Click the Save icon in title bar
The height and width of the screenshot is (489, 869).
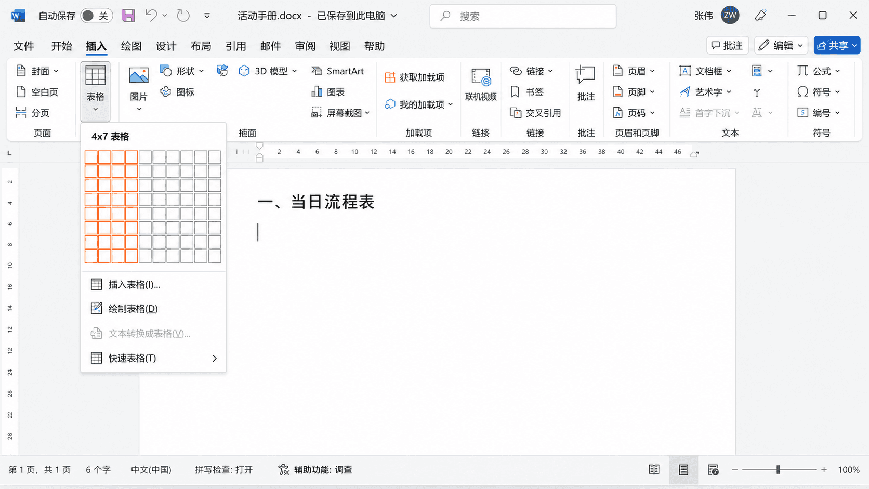pyautogui.click(x=128, y=16)
